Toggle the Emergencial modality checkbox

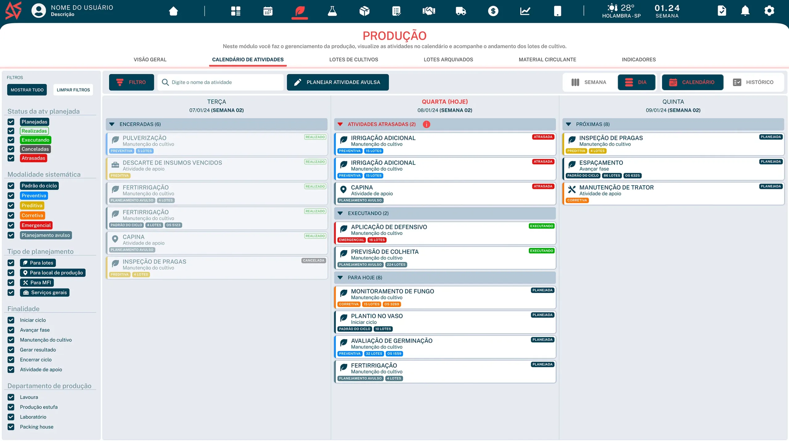(x=11, y=225)
